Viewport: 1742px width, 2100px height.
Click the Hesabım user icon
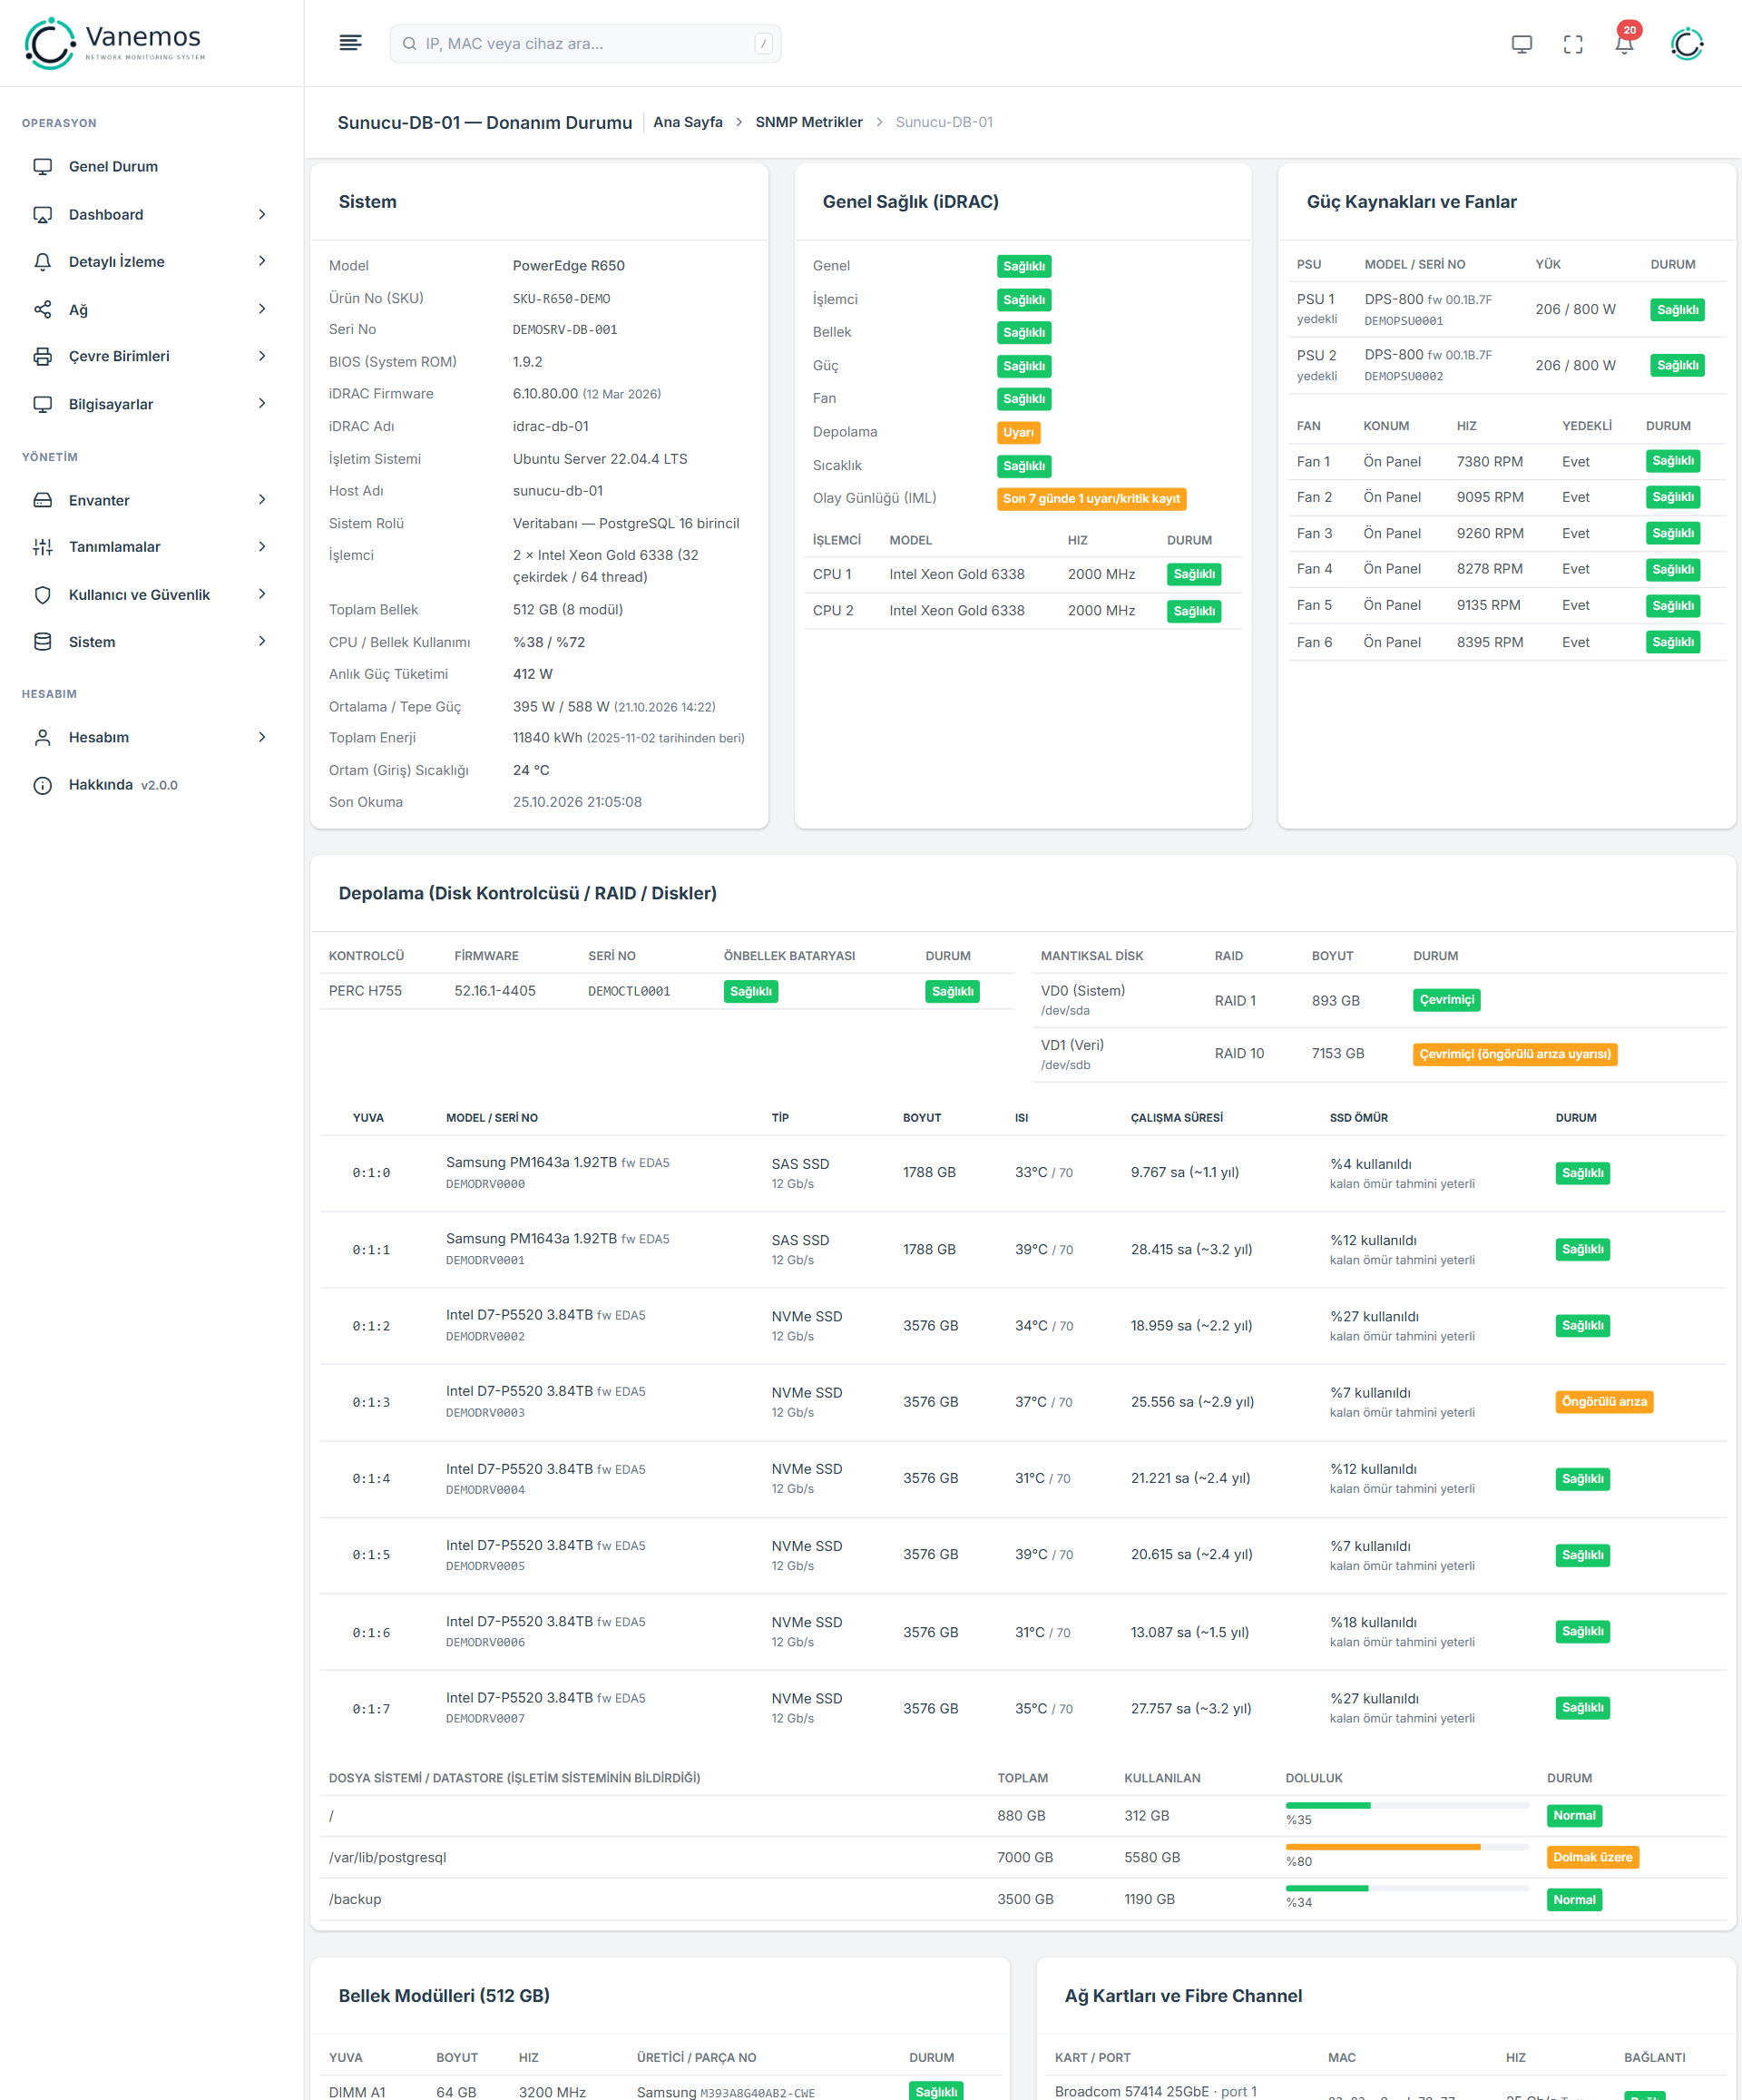coord(43,738)
